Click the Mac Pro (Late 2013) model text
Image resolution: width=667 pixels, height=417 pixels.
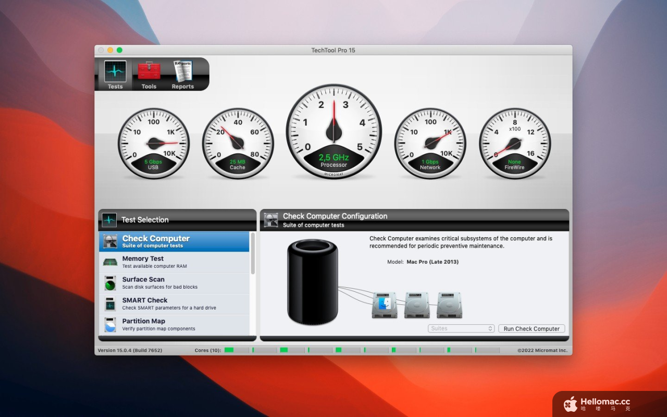click(433, 262)
